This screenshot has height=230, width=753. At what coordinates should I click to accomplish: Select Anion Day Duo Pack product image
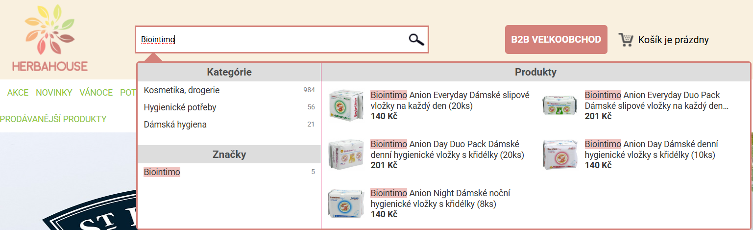346,154
